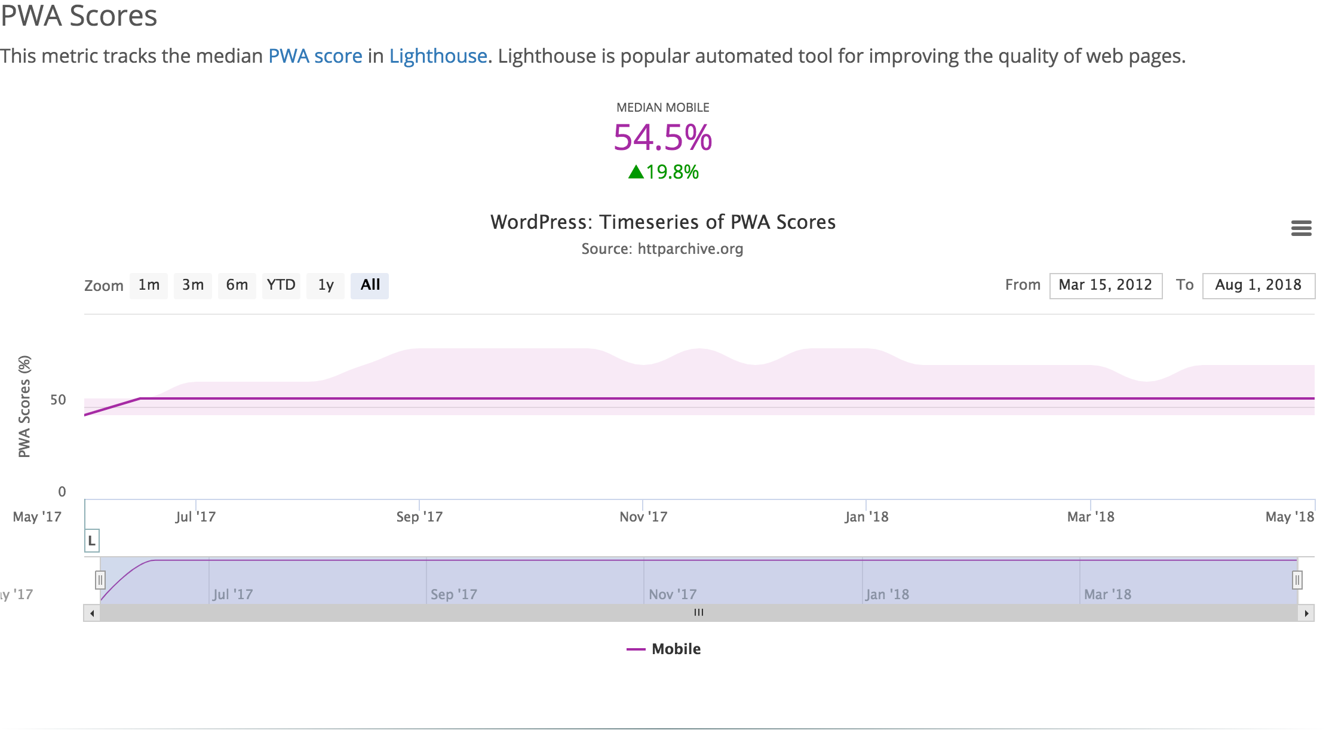Open the Lighthouse link
1326x730 pixels.
(x=438, y=56)
